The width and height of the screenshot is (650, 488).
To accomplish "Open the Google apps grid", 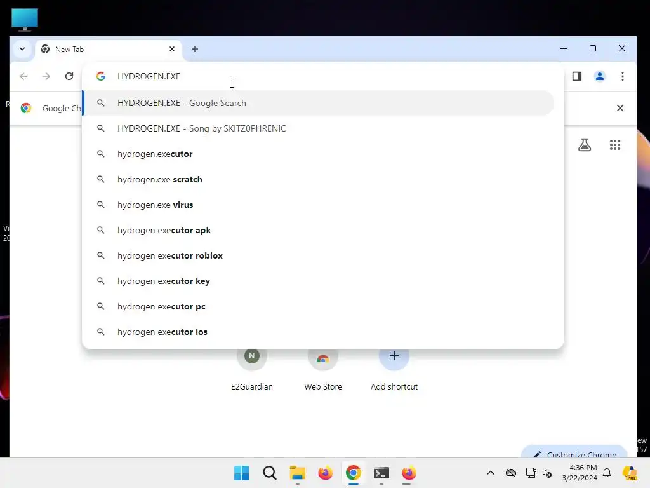I will [x=614, y=145].
